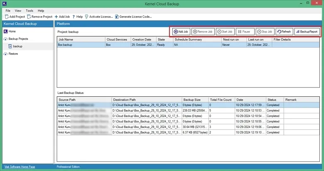Click the Professional Edition status text
The height and width of the screenshot is (171, 324).
pyautogui.click(x=68, y=167)
